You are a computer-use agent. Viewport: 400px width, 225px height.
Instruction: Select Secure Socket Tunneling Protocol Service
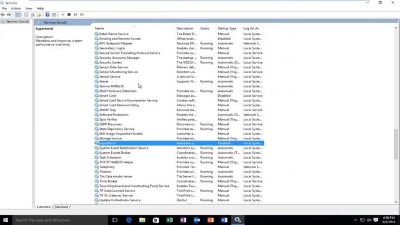(179, 52)
